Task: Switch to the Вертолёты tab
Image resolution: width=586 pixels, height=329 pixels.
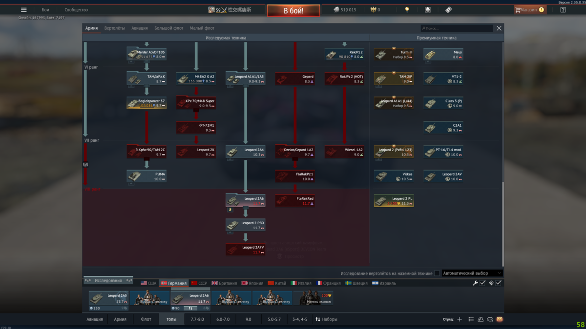Action: (115, 28)
